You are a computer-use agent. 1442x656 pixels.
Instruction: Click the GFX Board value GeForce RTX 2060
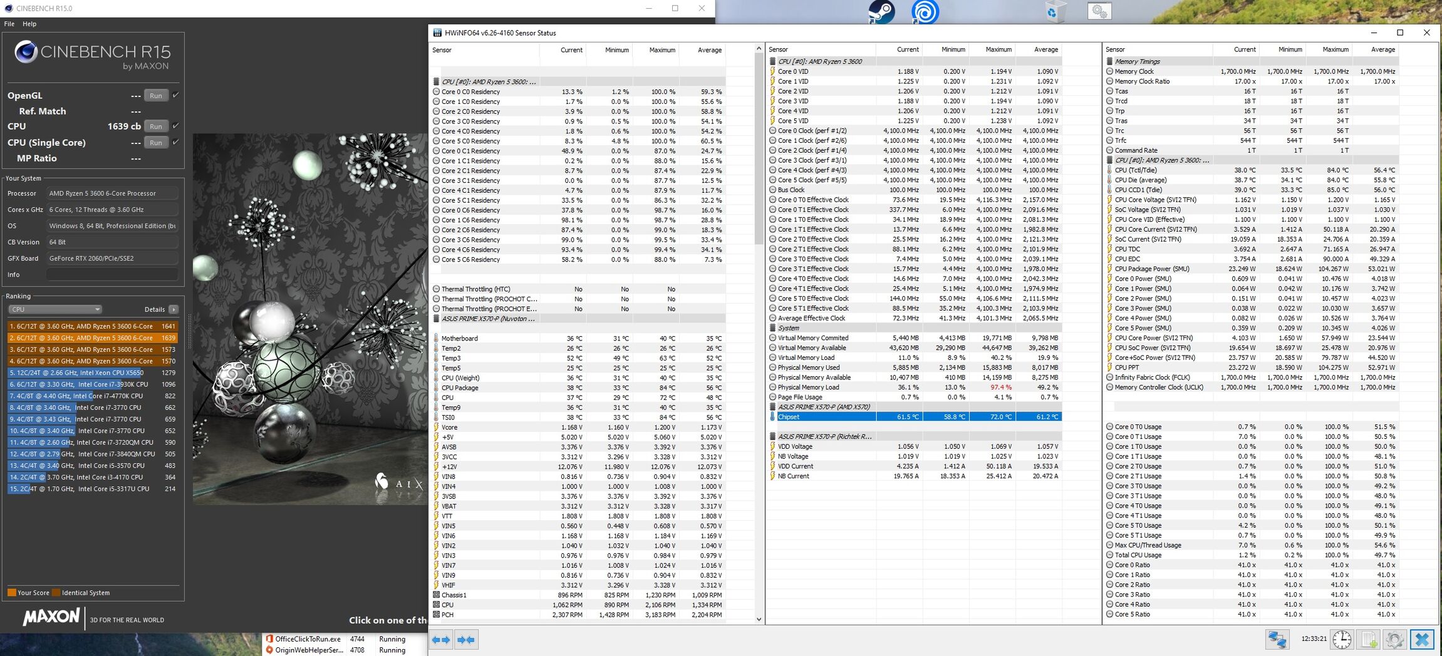tap(112, 258)
